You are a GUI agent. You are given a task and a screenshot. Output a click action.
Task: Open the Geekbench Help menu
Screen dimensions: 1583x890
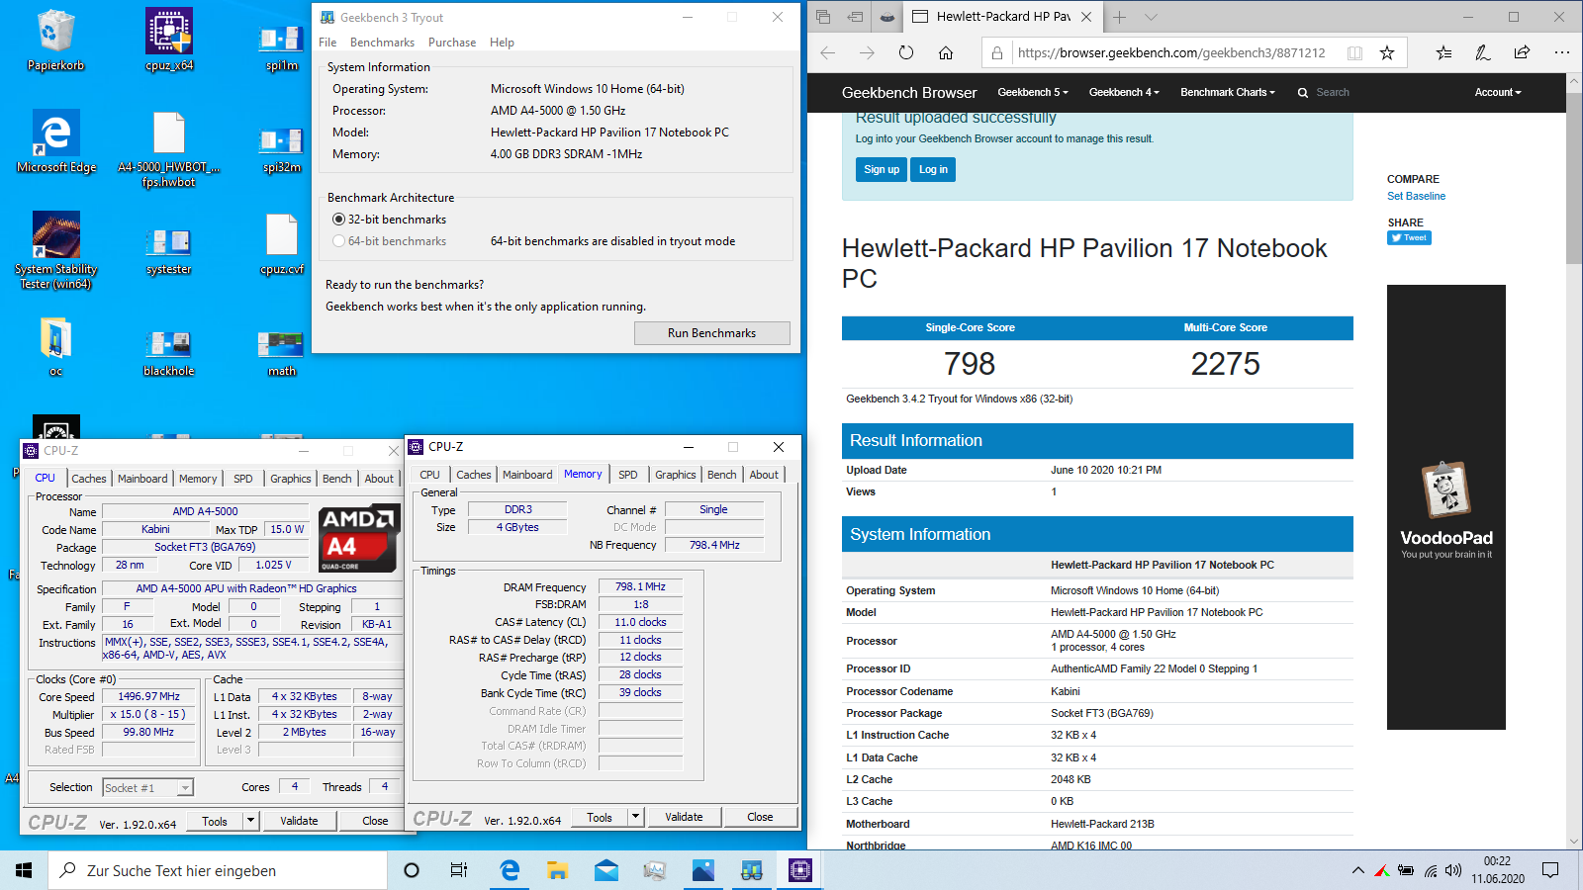(x=502, y=43)
